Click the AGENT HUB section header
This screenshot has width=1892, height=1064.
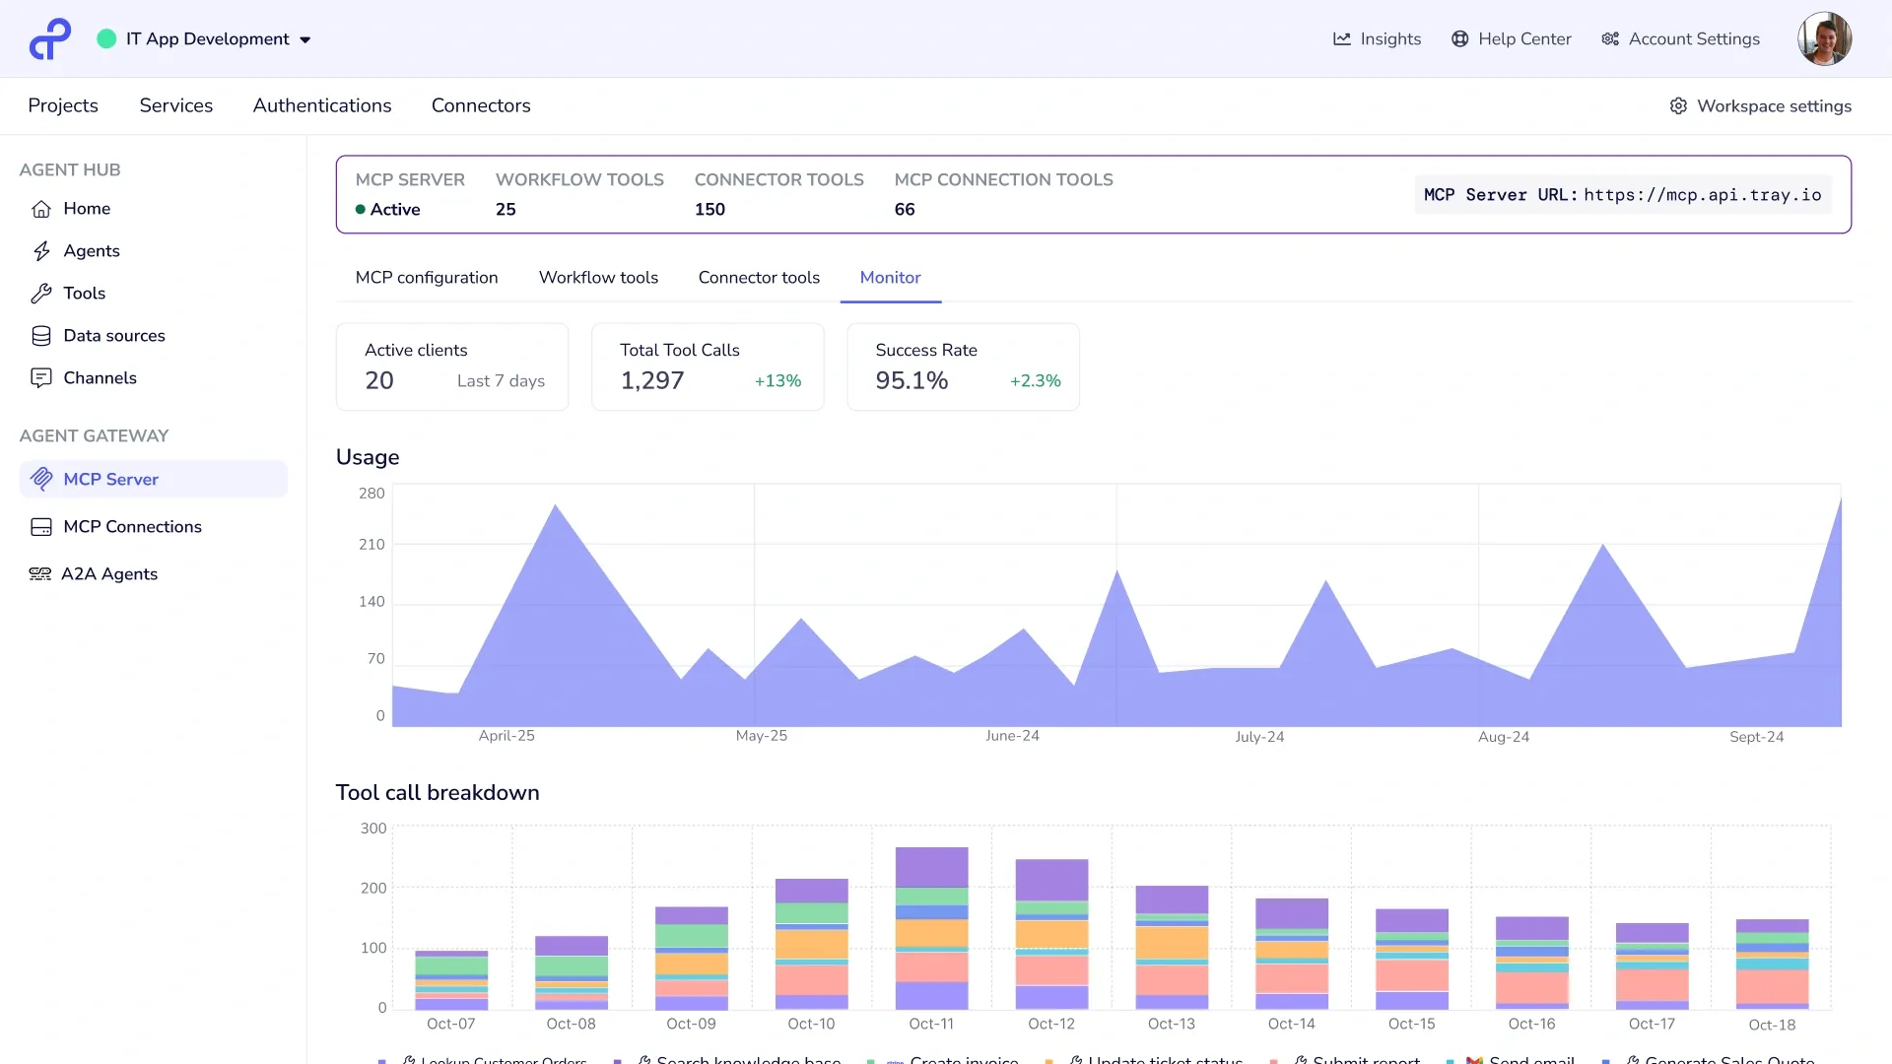click(70, 170)
